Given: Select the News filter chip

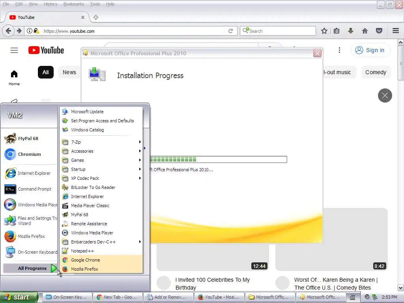Looking at the screenshot, I should 69,73.
